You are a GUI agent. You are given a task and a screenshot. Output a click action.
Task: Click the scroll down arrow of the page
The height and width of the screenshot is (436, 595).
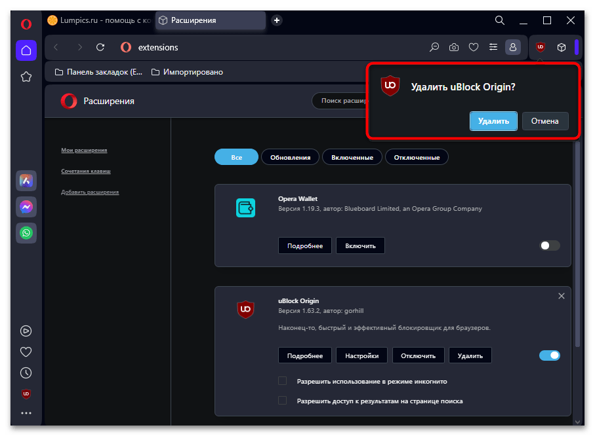pos(577,422)
